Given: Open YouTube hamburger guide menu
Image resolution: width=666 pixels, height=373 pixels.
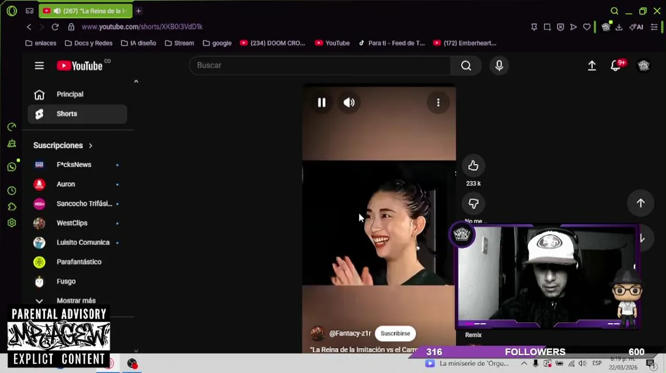Looking at the screenshot, I should 39,65.
